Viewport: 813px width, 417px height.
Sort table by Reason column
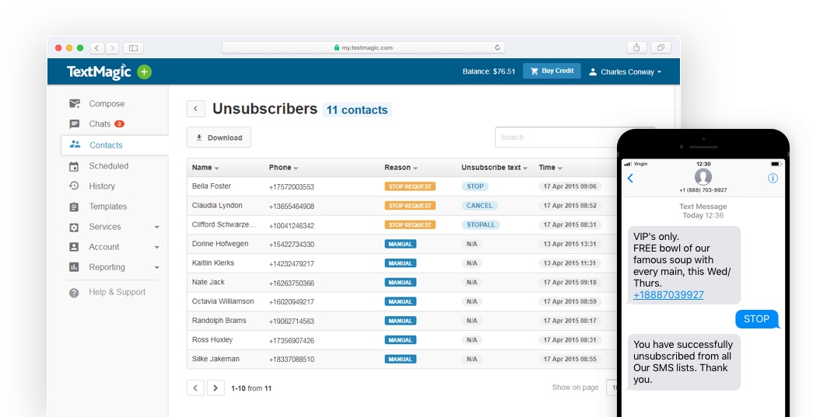click(x=401, y=168)
